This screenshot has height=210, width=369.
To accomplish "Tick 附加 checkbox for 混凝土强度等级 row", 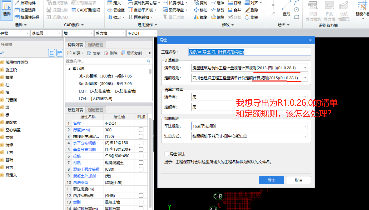I will [141, 169].
